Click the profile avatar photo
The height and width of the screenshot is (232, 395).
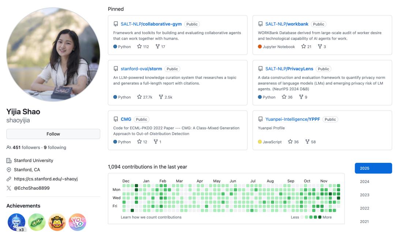point(53,55)
